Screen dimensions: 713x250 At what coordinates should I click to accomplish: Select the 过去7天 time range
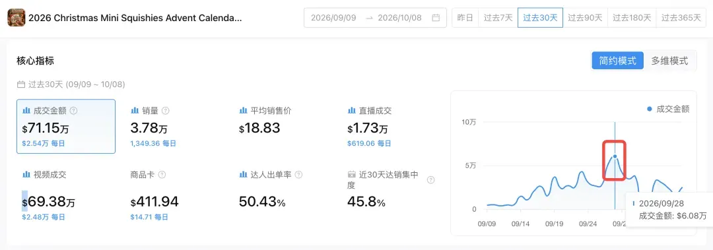(x=498, y=18)
